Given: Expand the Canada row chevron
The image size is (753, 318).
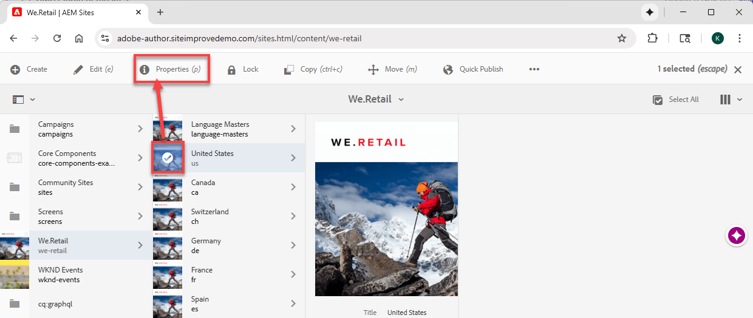Looking at the screenshot, I should tap(293, 187).
